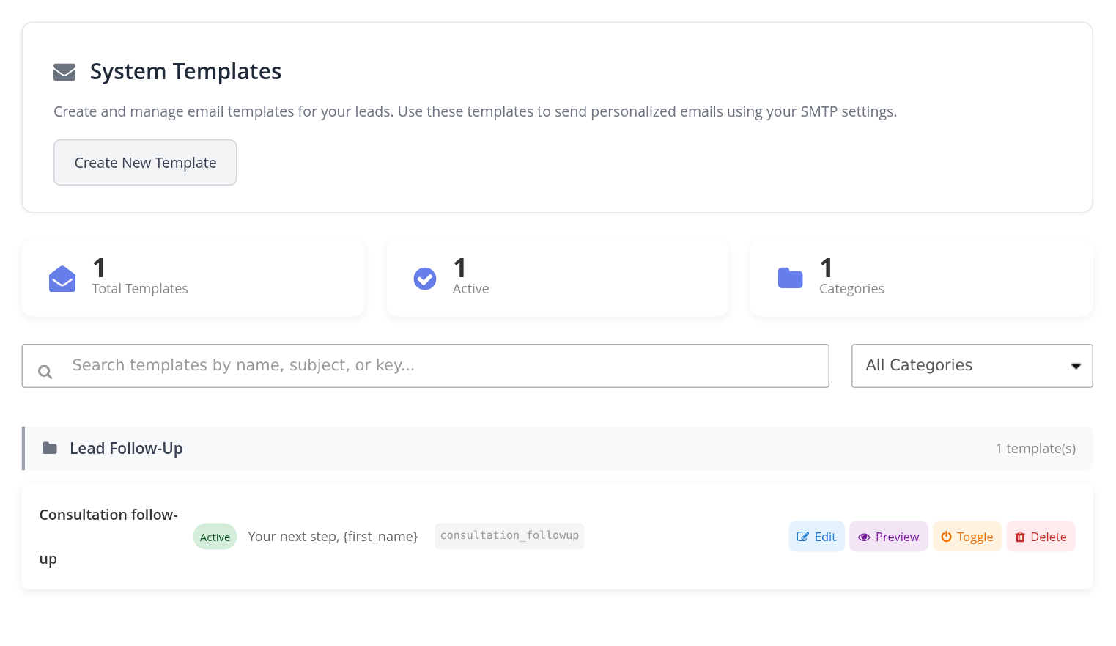Viewport: 1116px width, 646px height.
Task: Edit the Consultation follow-up template
Action: pyautogui.click(x=816, y=537)
